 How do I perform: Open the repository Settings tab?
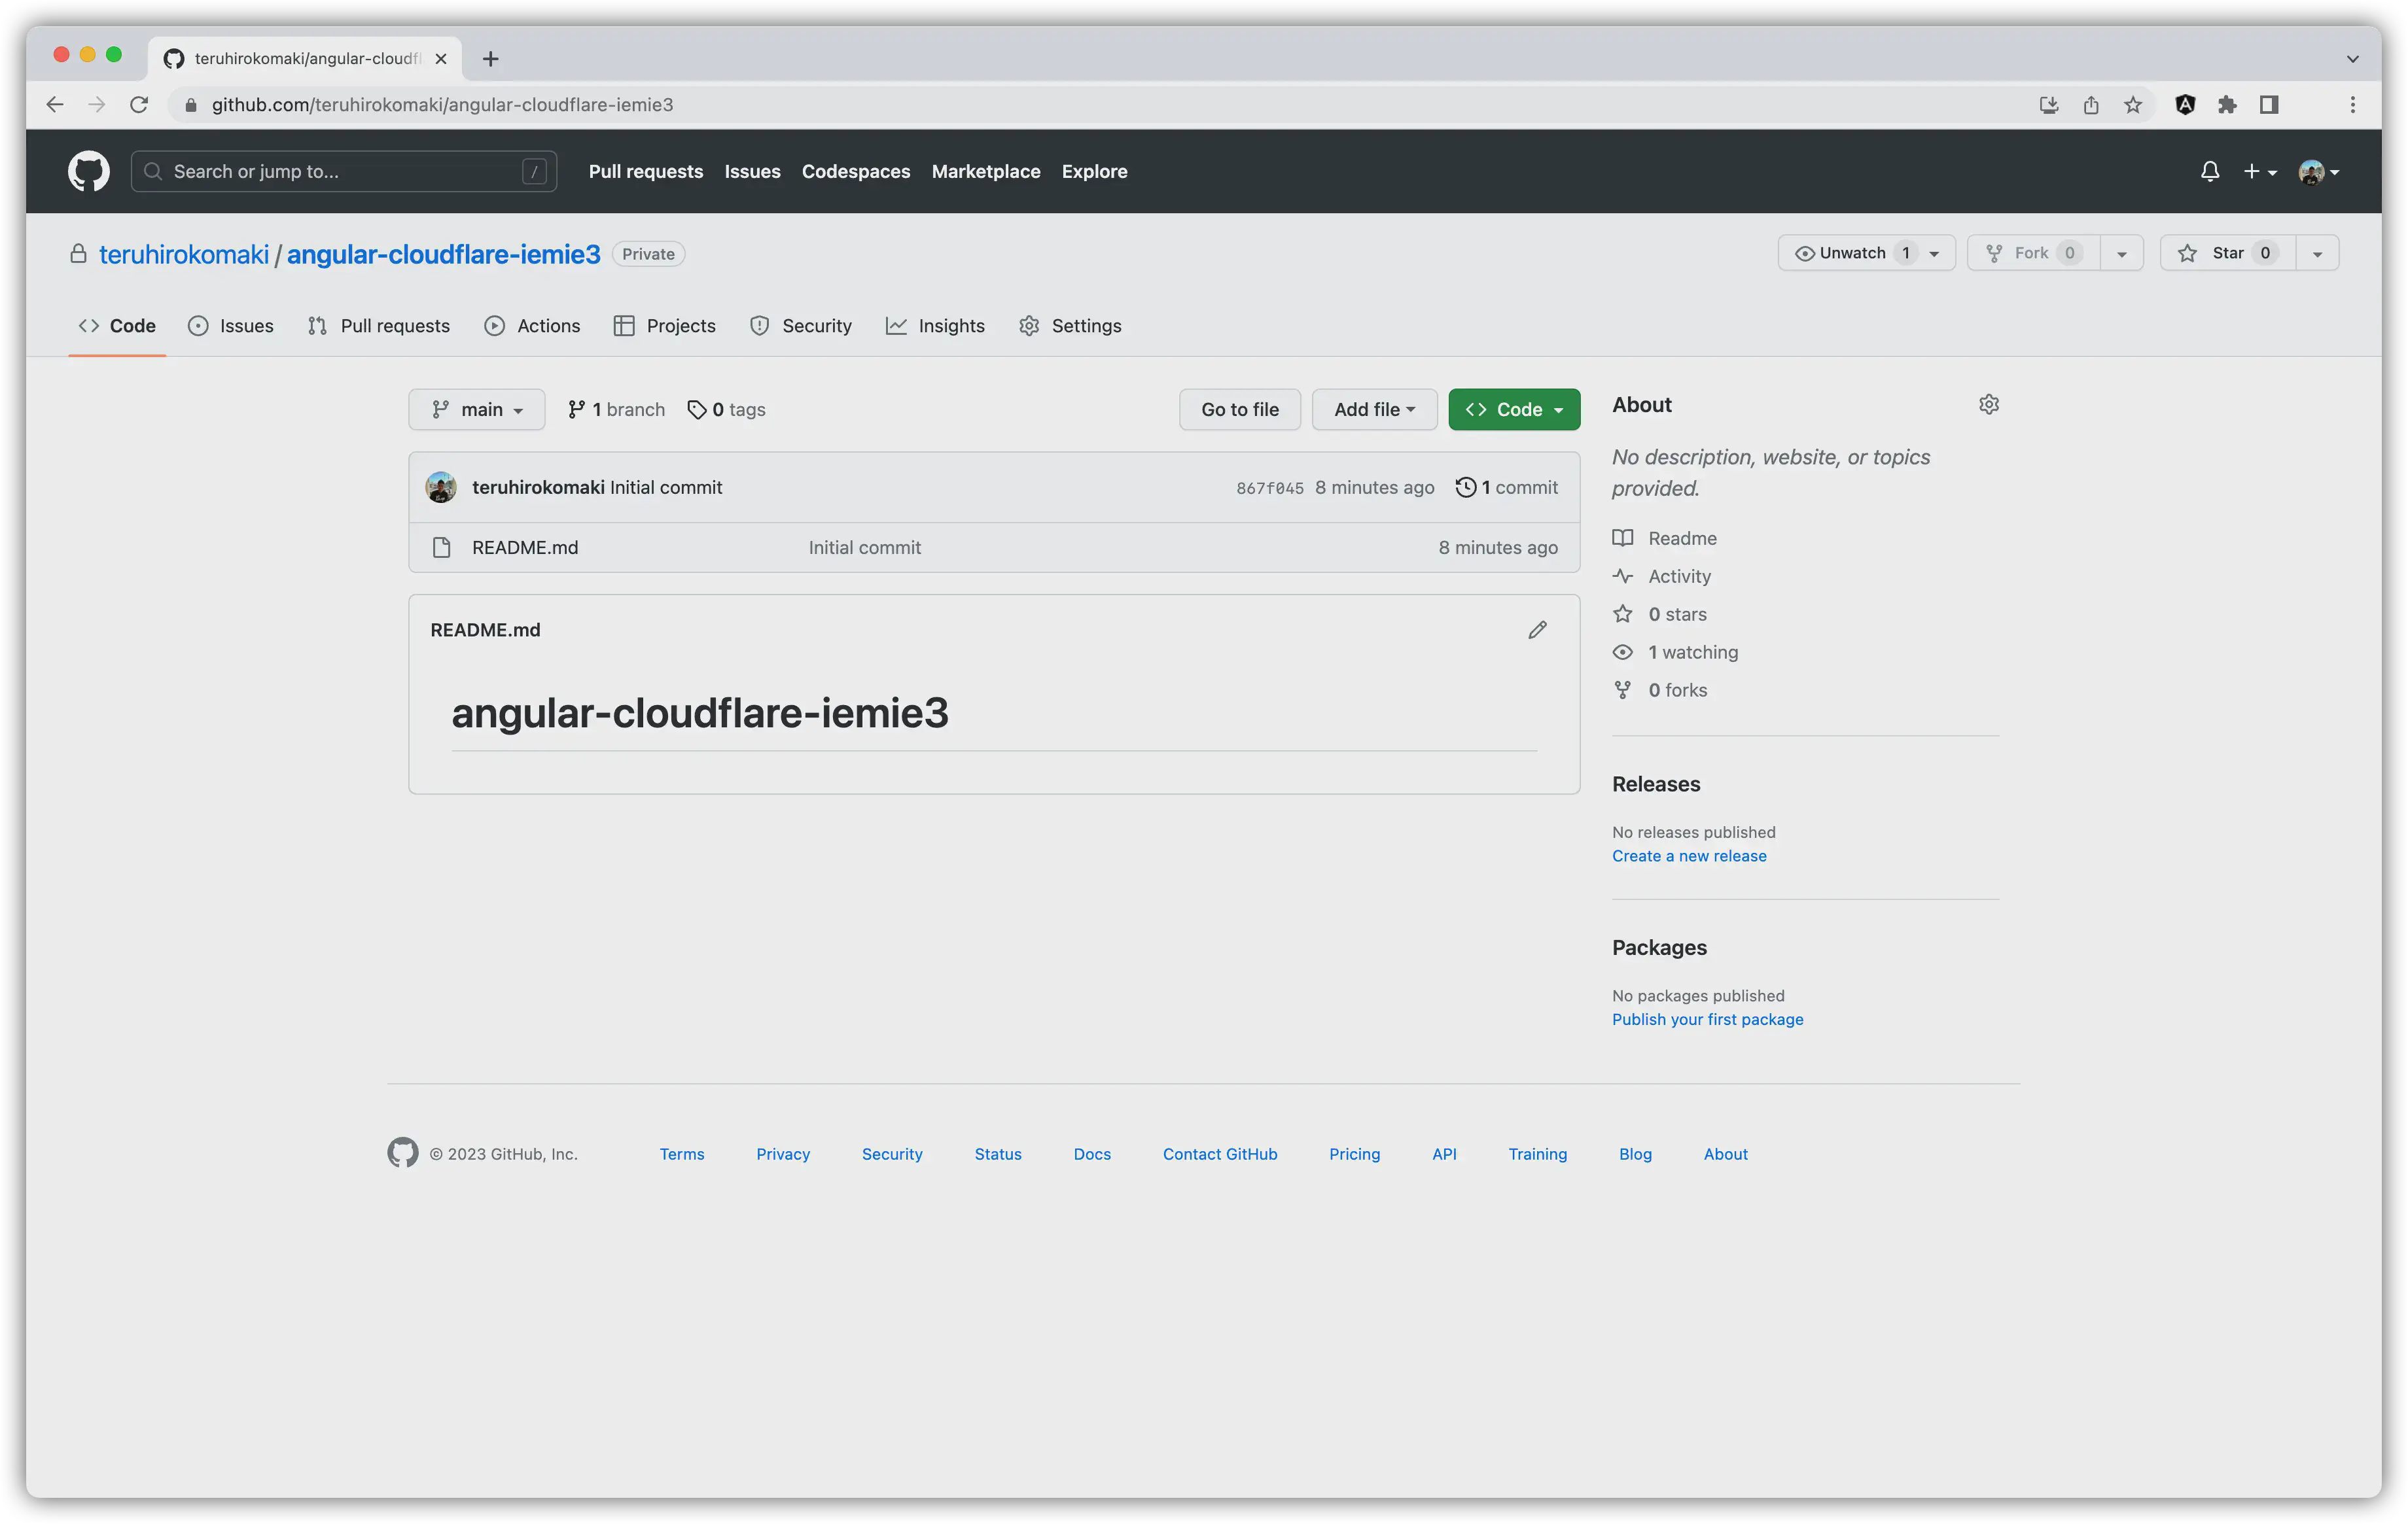(1069, 325)
